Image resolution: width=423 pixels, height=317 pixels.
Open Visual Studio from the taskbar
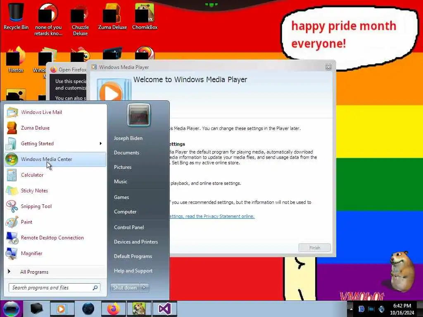[x=164, y=309]
